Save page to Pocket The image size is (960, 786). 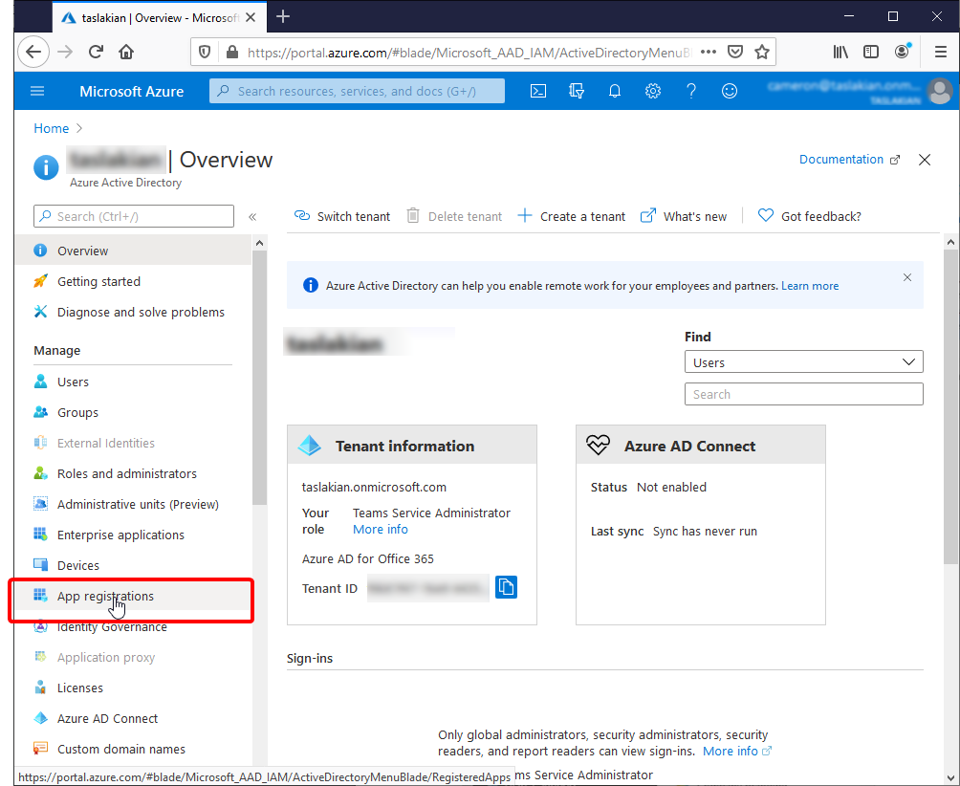(735, 52)
